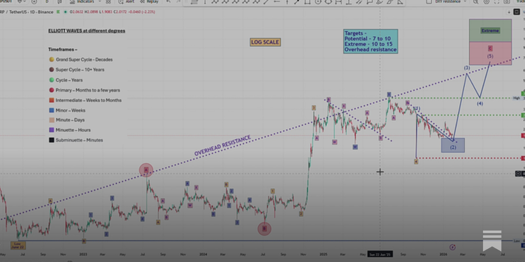Choose the upward arrow marker tool

287,2
